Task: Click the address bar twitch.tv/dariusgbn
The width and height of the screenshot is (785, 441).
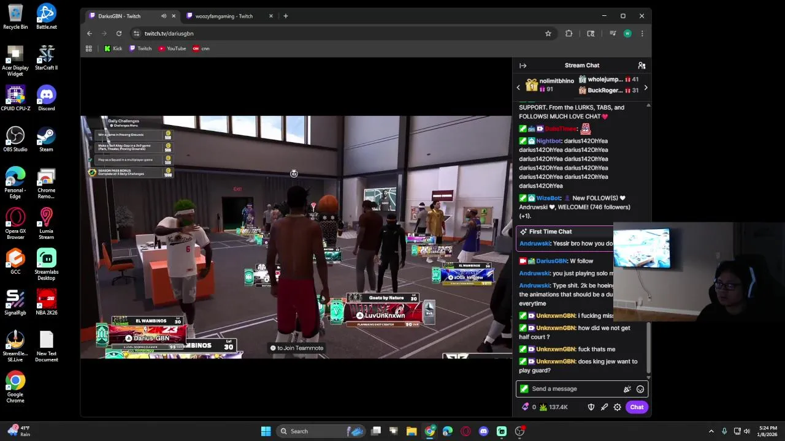Action: (343, 34)
